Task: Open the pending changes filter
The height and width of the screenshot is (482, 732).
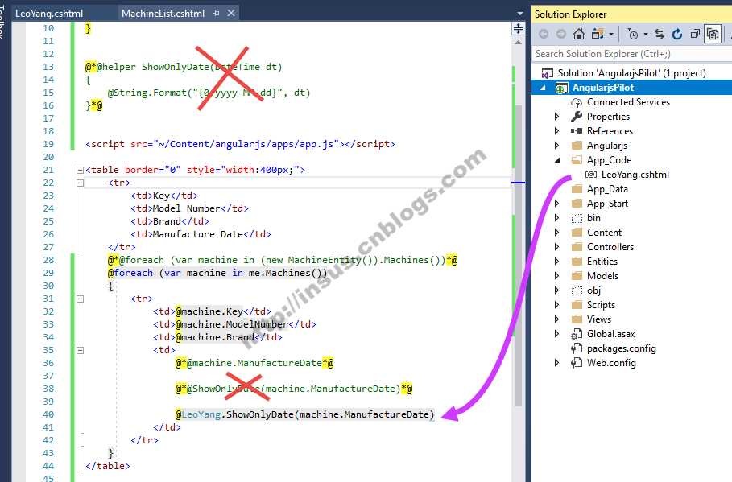Action: [x=633, y=34]
